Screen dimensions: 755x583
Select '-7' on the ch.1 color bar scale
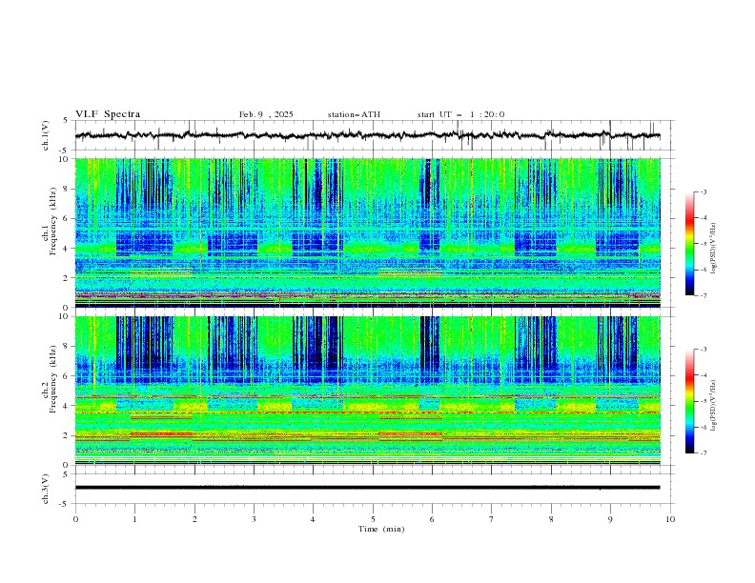(704, 295)
